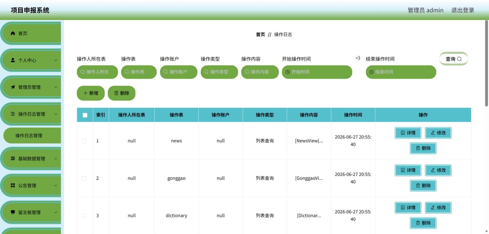Click the gonggao table cell

coord(176,178)
